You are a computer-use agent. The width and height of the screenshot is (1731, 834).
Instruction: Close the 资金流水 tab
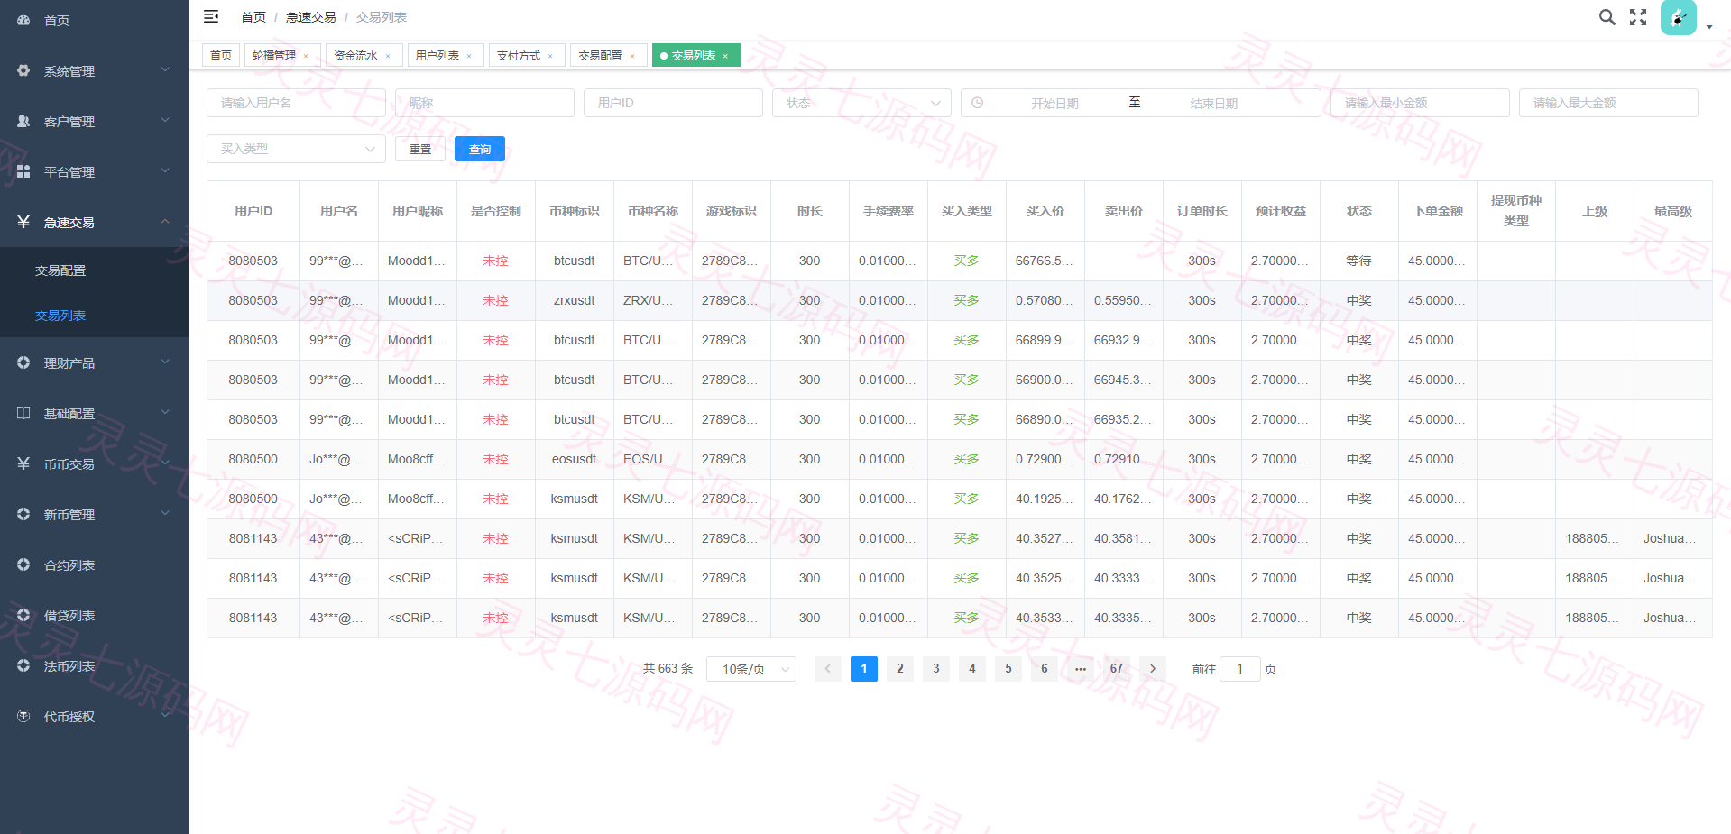[x=388, y=56]
